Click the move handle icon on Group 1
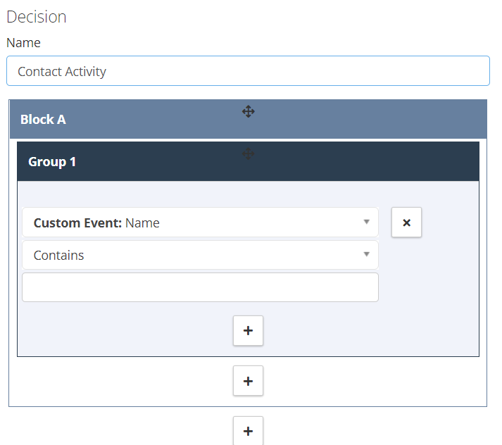Viewport: 502px width, 445px height. pos(248,153)
